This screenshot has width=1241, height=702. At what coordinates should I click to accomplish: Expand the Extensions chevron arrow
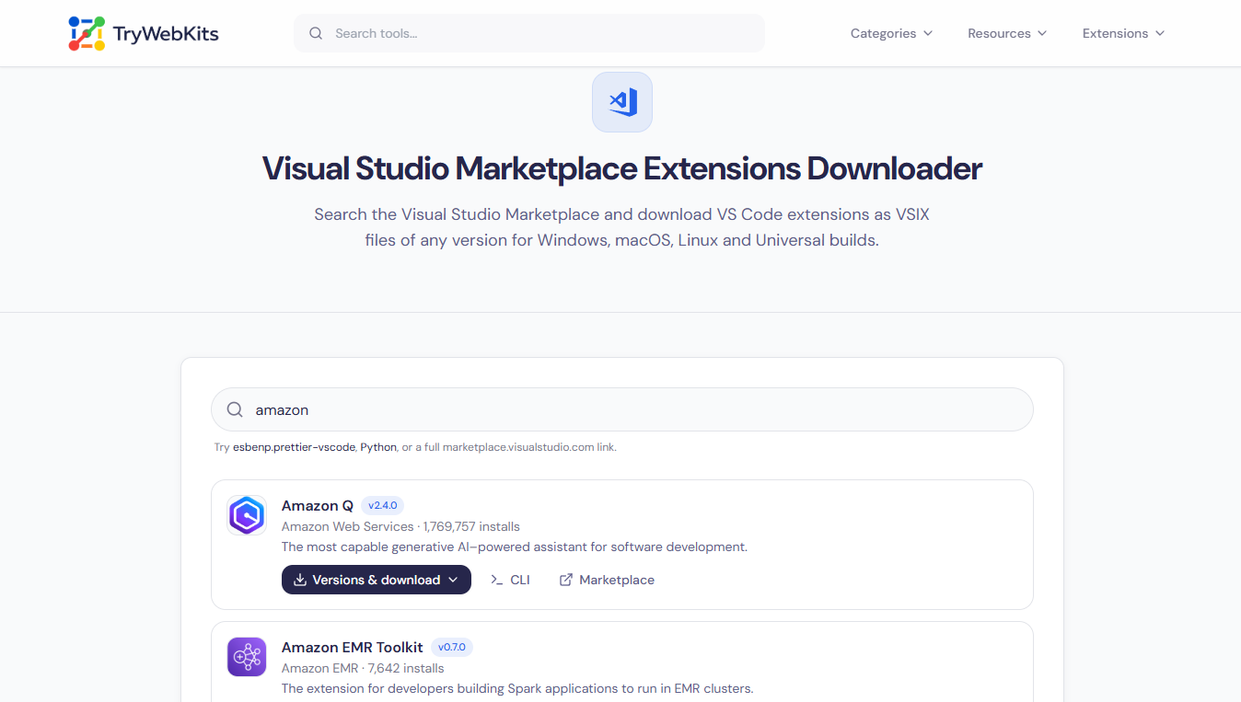point(1160,33)
